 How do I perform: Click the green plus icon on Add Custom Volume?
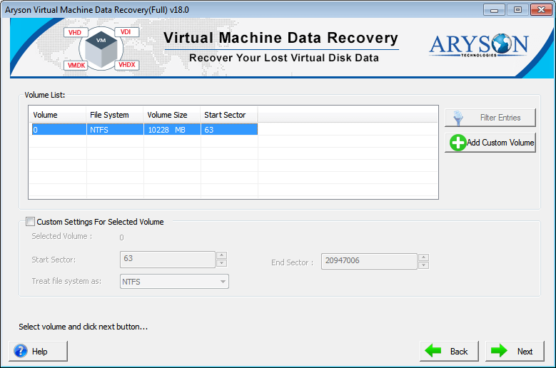pyautogui.click(x=458, y=143)
